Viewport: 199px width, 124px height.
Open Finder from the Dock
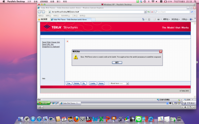[21, 119]
